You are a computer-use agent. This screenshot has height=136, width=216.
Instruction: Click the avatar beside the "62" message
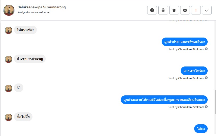coord(9,88)
